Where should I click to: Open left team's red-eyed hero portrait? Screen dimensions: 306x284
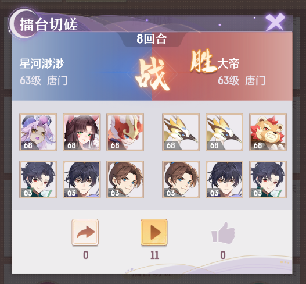click(x=38, y=180)
